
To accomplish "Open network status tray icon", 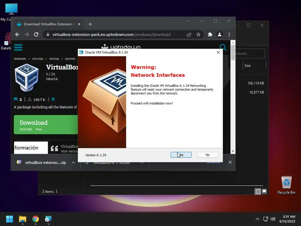I will (x=265, y=219).
